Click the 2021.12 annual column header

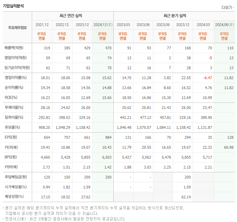pyautogui.click(x=42, y=25)
